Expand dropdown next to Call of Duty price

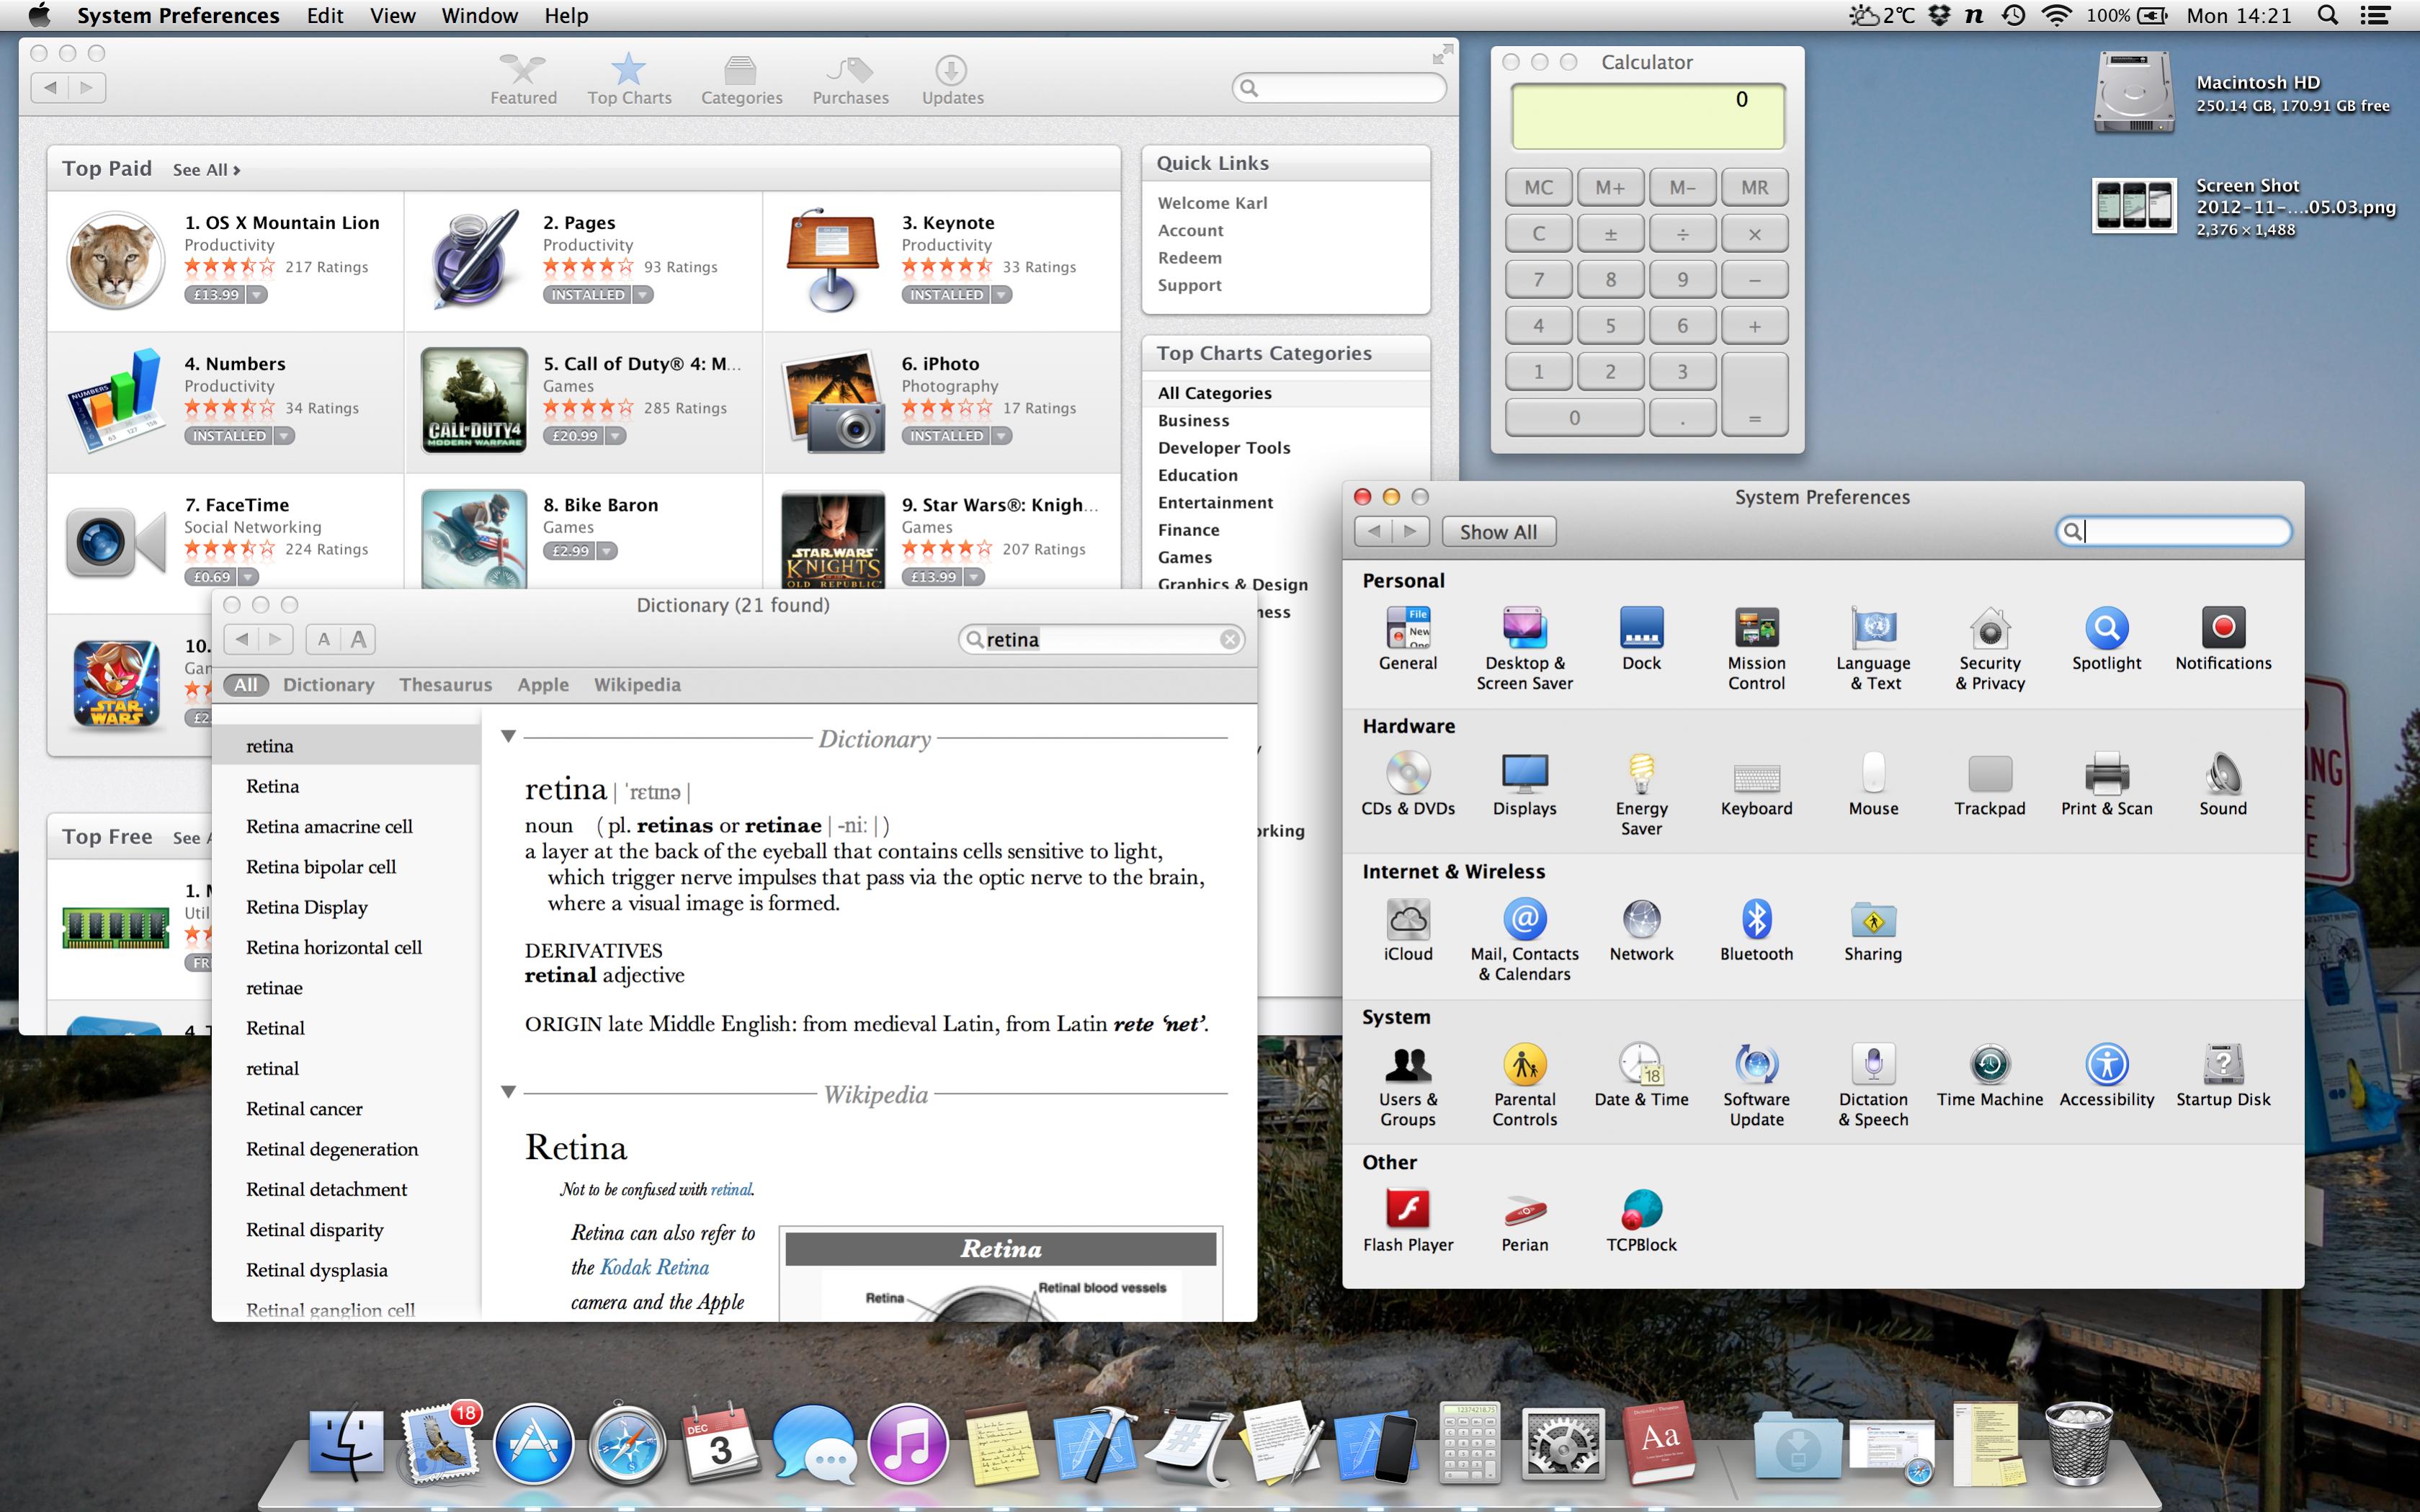tap(616, 436)
